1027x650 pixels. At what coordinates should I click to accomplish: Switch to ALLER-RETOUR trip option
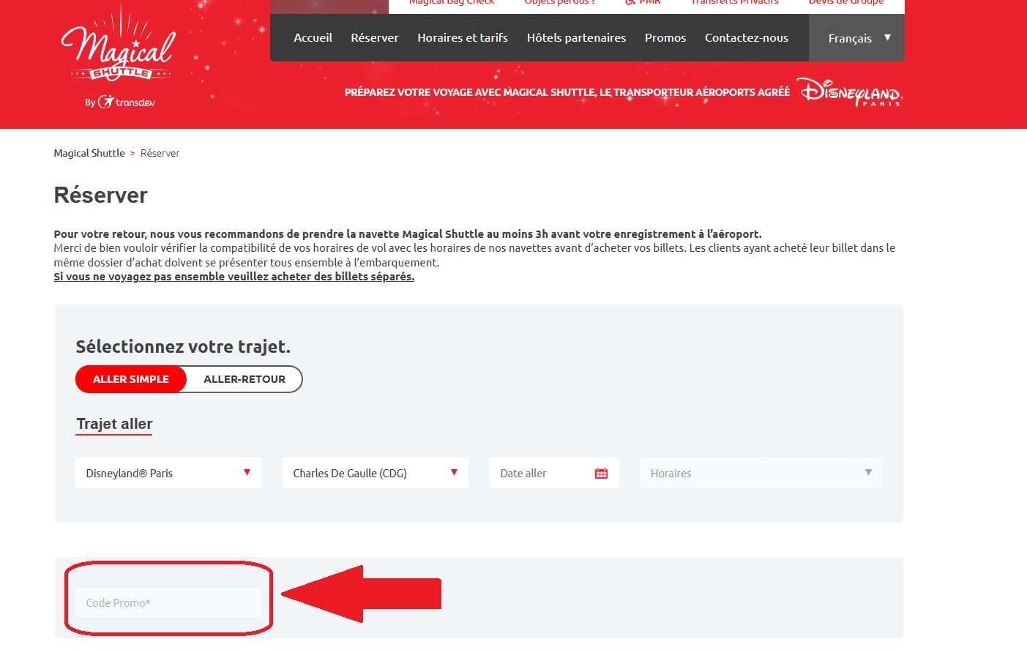coord(244,379)
